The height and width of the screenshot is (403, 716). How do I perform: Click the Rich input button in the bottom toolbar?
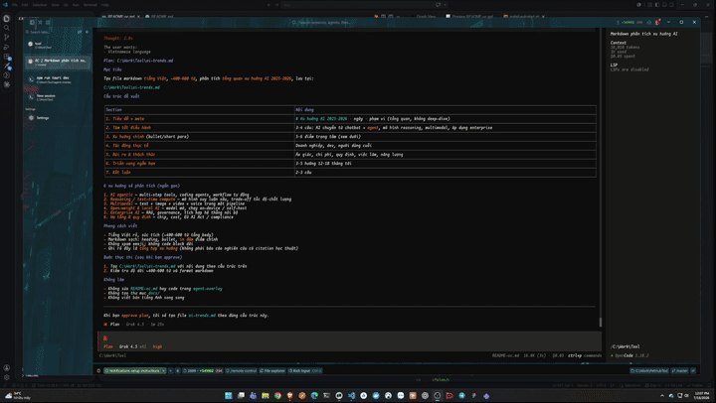[x=305, y=370]
